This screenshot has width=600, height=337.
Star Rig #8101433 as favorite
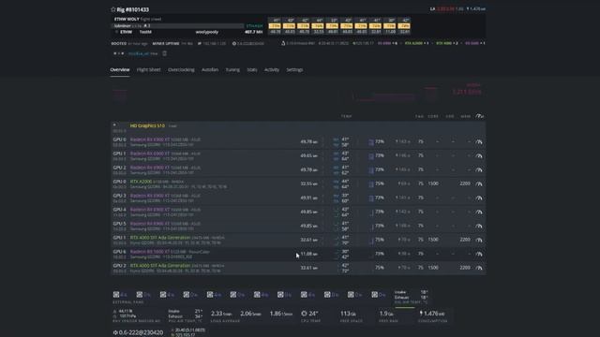click(x=112, y=9)
